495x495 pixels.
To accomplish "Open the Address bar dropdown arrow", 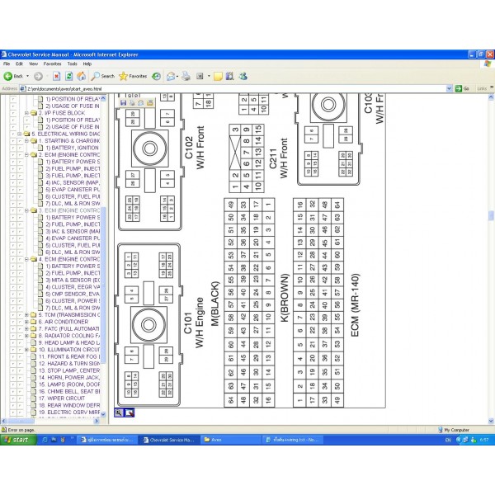I will pyautogui.click(x=449, y=89).
